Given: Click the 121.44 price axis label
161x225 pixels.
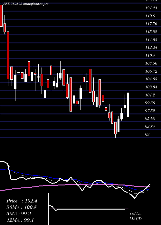Looking at the screenshot, I should point(151,8).
